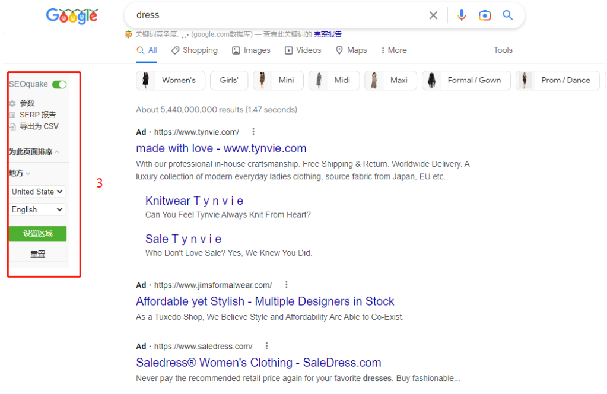
Task: Click the jimsformalwear.com ad URL text
Action: pos(213,285)
